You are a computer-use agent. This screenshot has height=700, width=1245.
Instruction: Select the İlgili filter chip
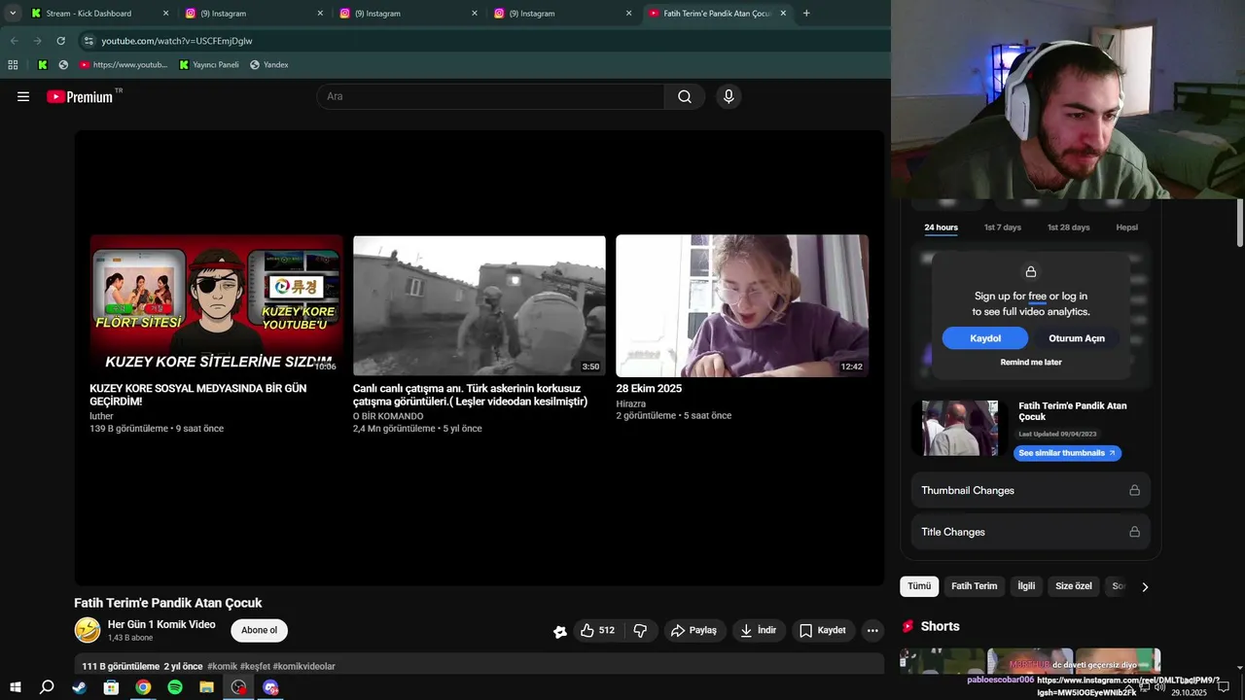1026,586
